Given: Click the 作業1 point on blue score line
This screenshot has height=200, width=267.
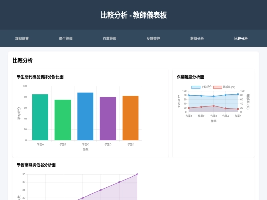Looking at the screenshot, I should (189, 95).
